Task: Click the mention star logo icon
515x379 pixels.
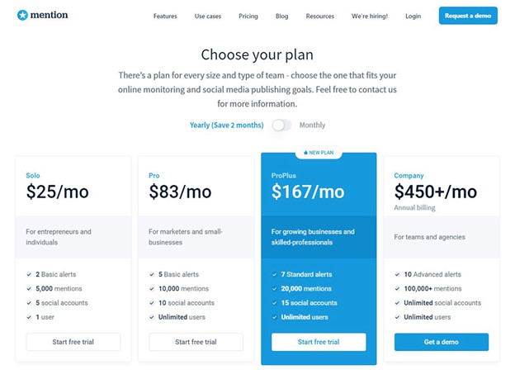Action: click(22, 15)
